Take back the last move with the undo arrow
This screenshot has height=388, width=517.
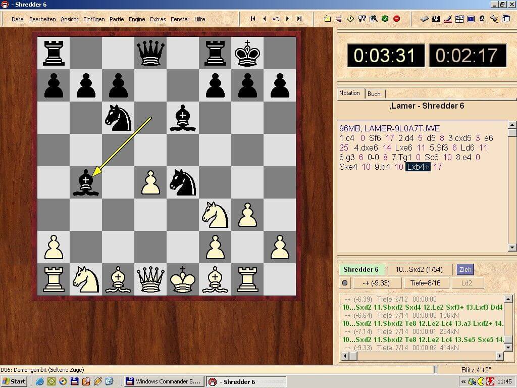coord(276,19)
